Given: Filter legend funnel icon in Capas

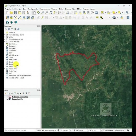Looking at the screenshot, I should pyautogui.click(x=15, y=93).
